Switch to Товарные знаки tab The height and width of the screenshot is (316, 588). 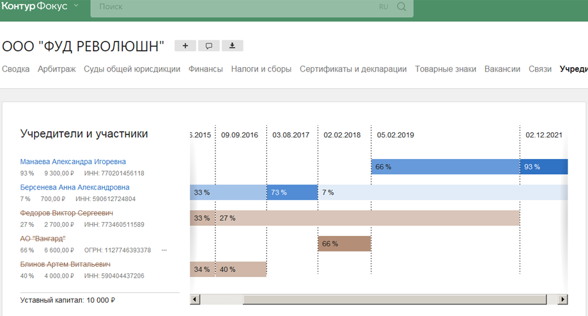click(445, 69)
